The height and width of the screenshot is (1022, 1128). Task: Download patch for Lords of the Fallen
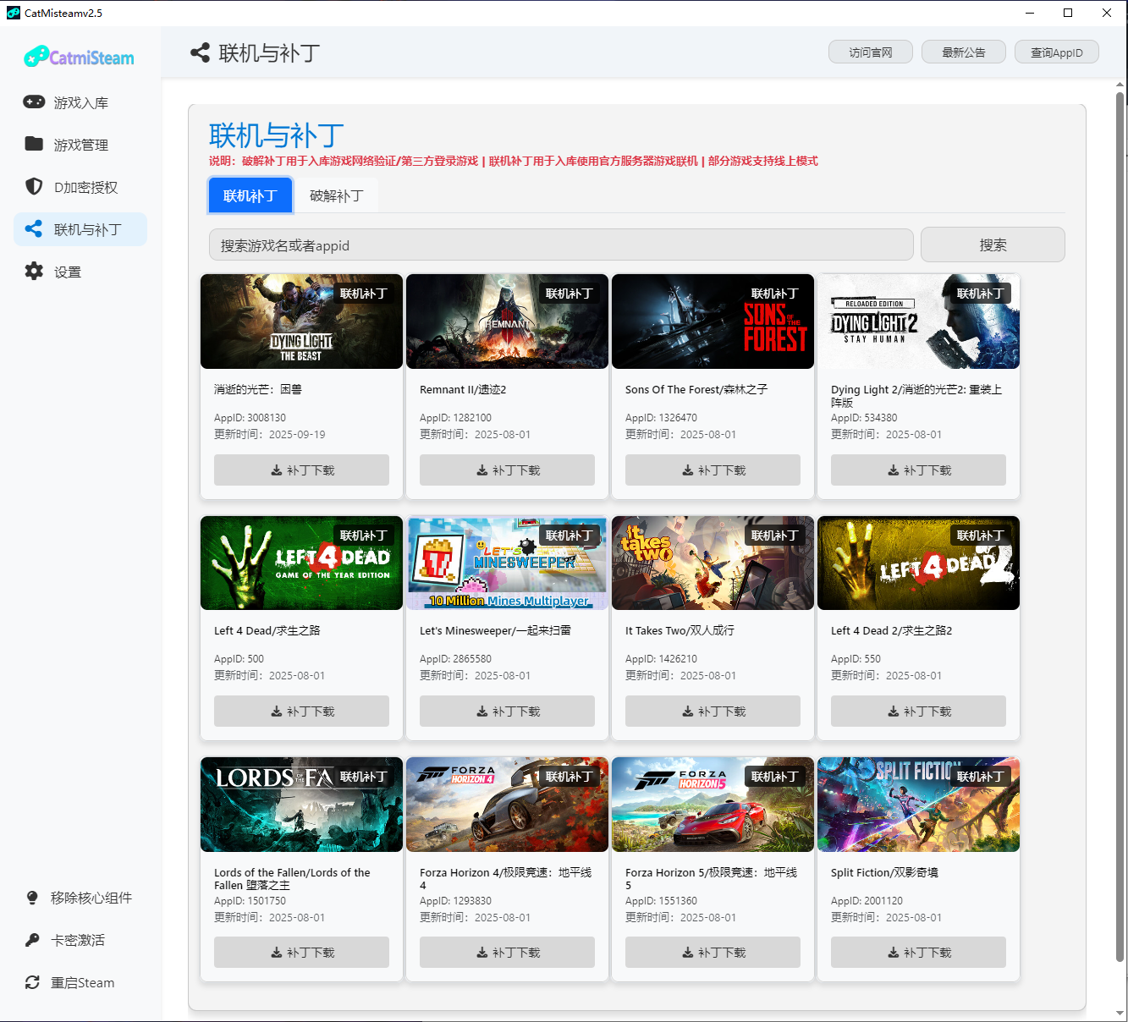pos(301,952)
